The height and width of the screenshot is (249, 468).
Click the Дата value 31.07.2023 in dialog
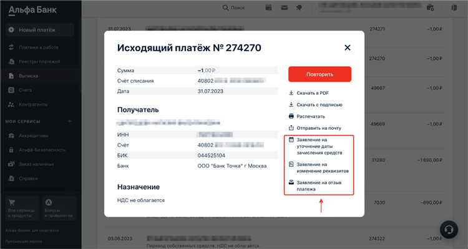(210, 91)
